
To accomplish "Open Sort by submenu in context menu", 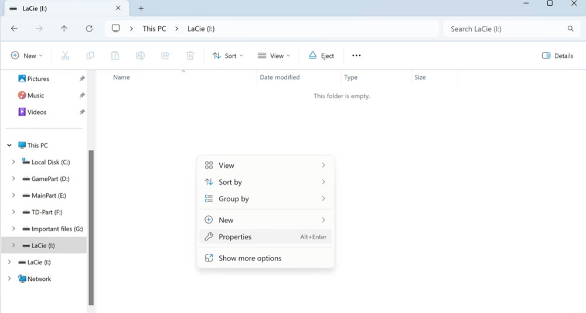I will 265,182.
